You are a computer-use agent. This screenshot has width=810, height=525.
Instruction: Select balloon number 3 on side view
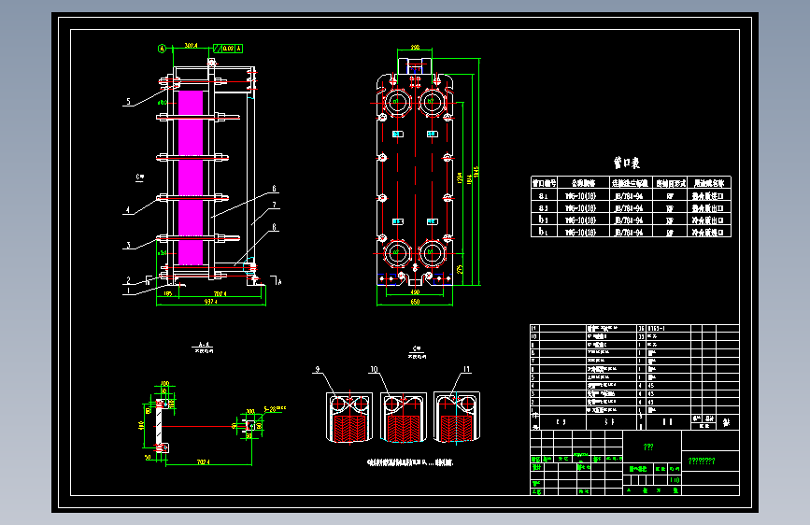(129, 245)
